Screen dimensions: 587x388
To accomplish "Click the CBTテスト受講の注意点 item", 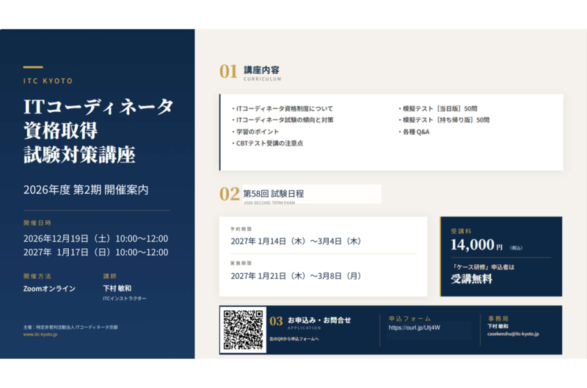I will (x=267, y=143).
